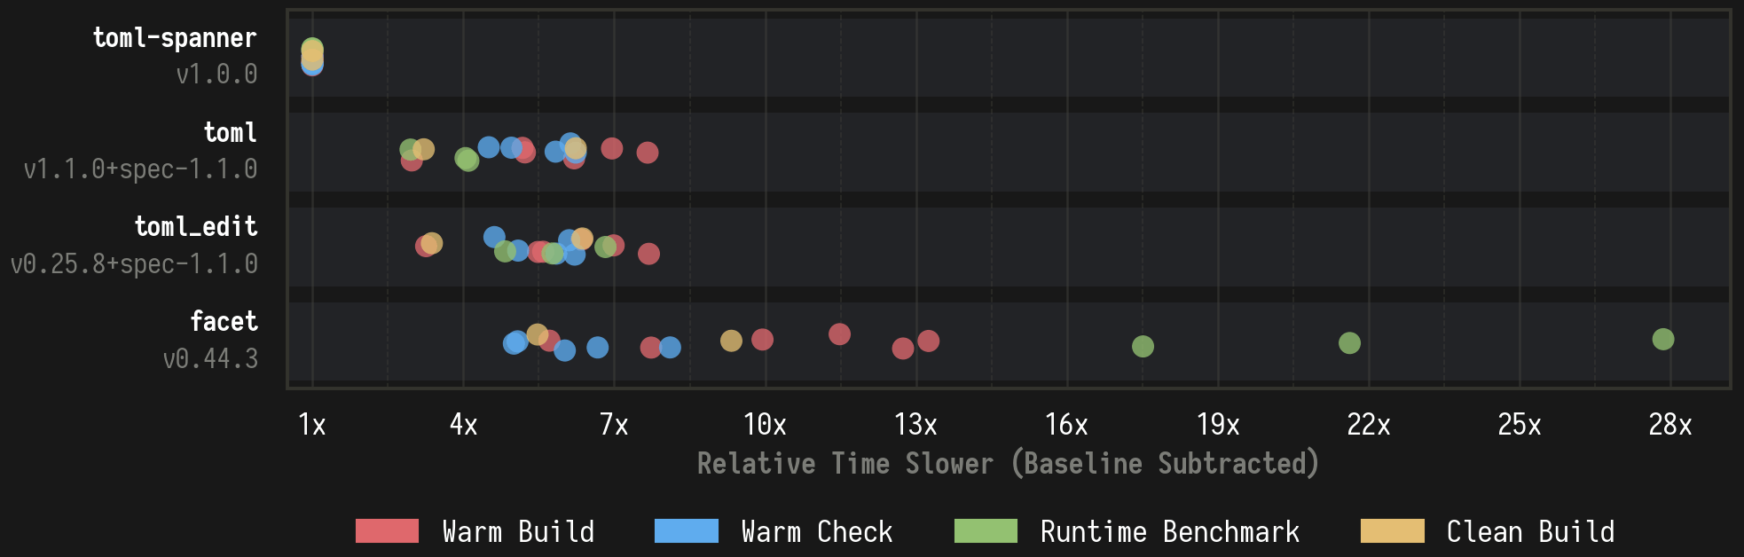This screenshot has height=557, width=1744.
Task: Click the red Warm Build legend swatch
Action: (387, 531)
